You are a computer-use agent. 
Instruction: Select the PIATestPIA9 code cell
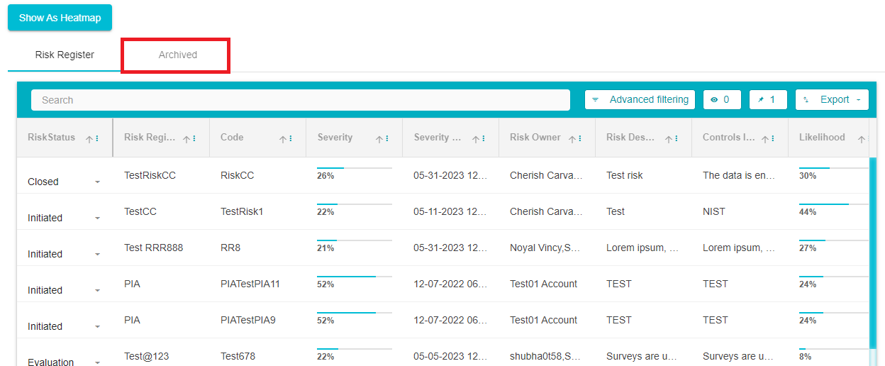(x=248, y=320)
